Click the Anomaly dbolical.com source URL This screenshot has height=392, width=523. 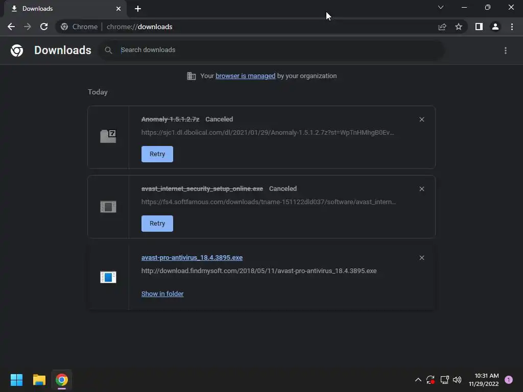pos(268,133)
